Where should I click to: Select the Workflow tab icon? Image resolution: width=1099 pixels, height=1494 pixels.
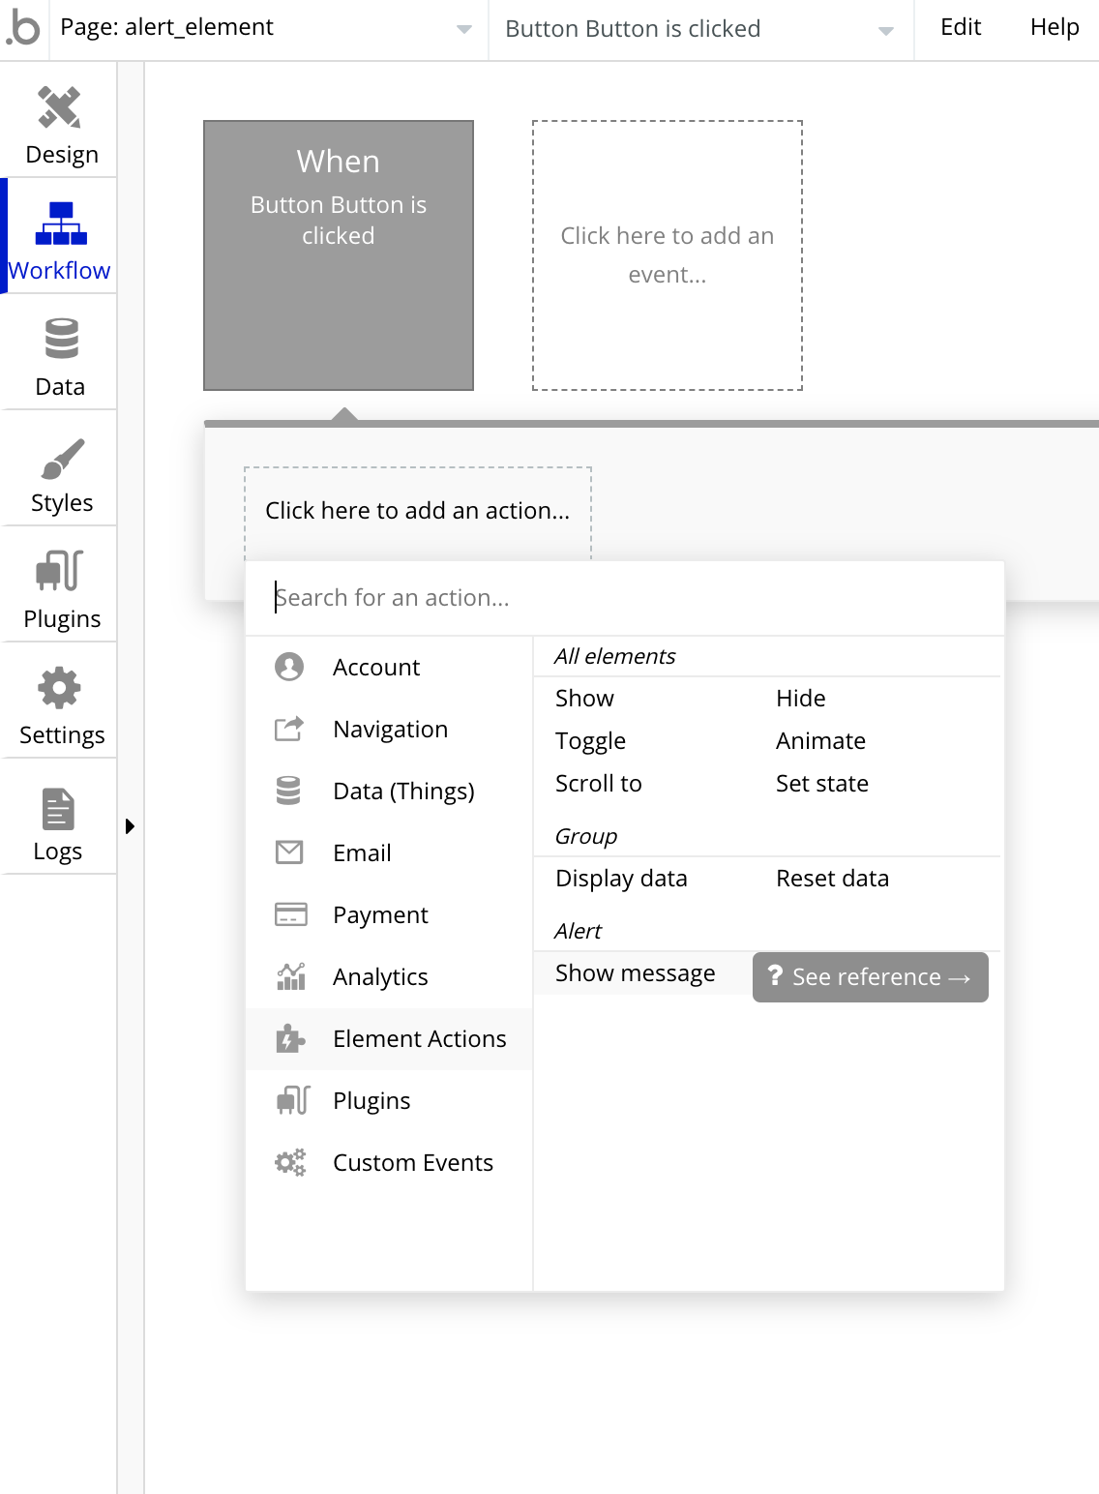click(x=61, y=224)
